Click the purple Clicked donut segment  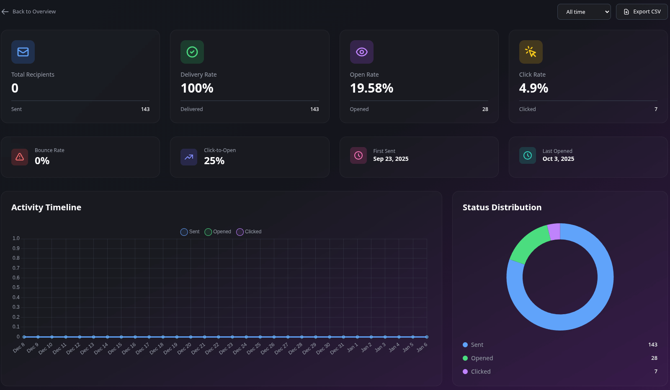[554, 231]
